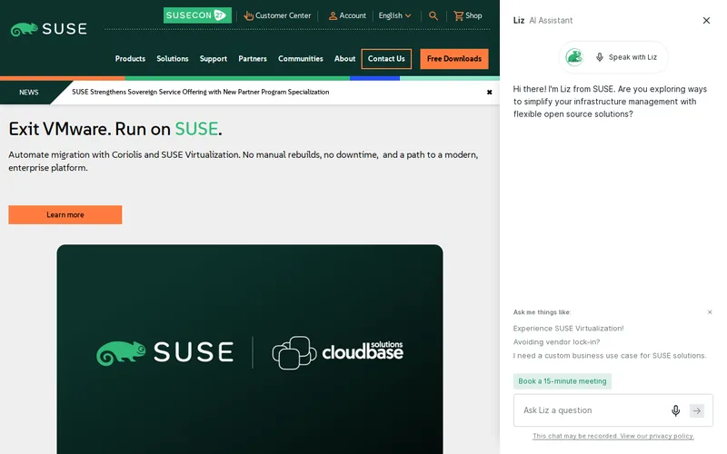Open the Sovereign Service Offering news headline
Viewport: 727px width, 454px height.
200,93
